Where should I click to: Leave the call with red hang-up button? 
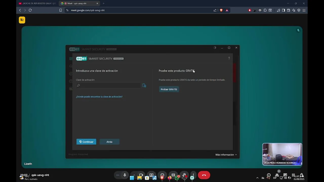204,175
